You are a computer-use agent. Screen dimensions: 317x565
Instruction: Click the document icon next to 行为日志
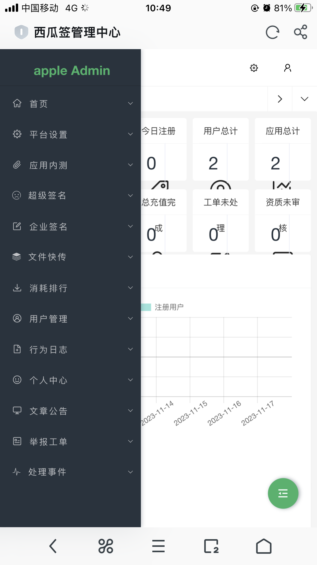click(x=17, y=349)
